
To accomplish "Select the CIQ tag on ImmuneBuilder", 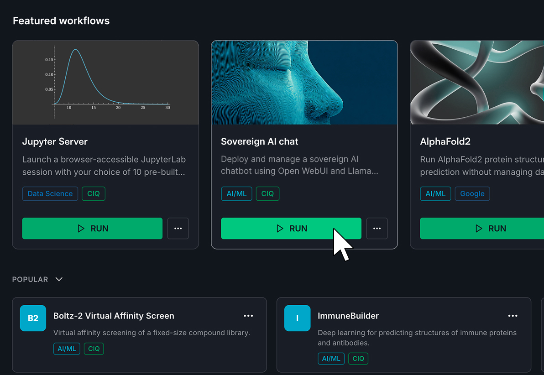I will point(358,359).
